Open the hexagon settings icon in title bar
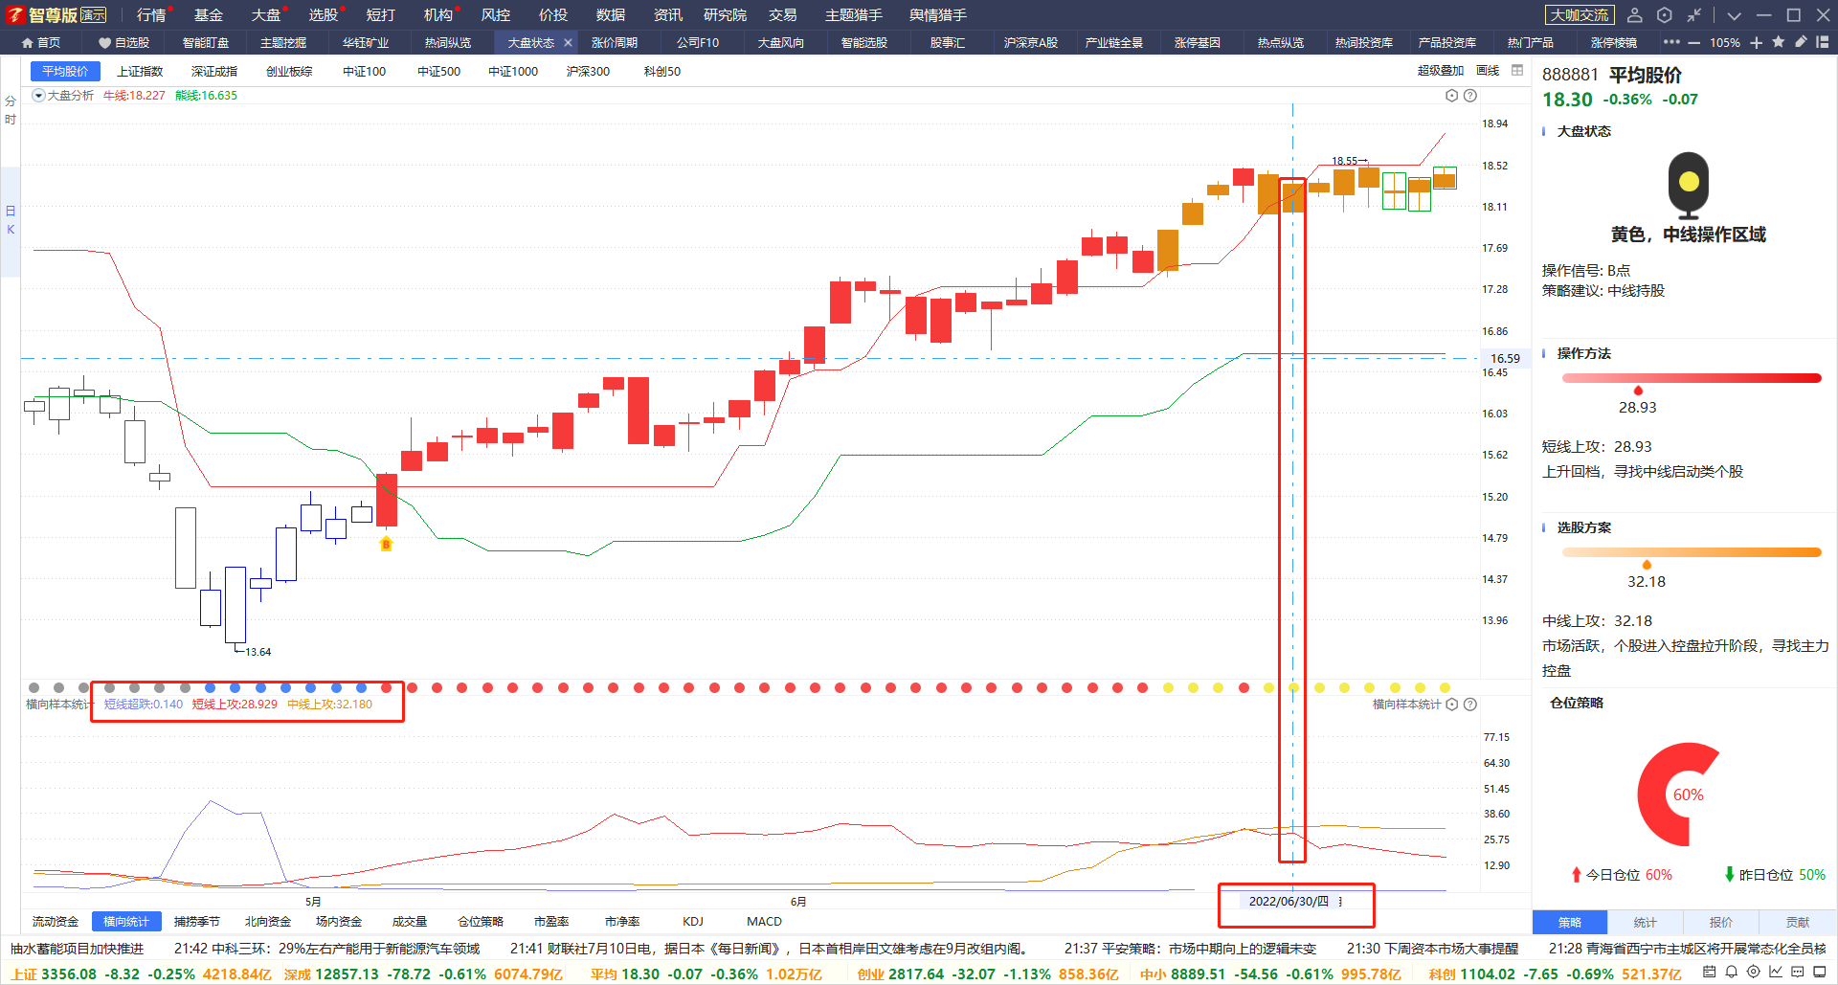 click(1665, 15)
